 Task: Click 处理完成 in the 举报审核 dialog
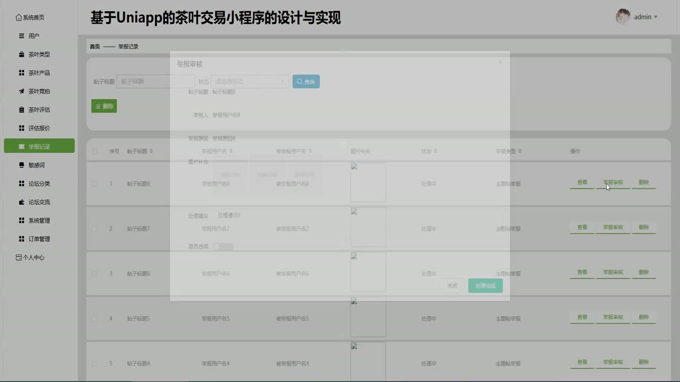486,285
